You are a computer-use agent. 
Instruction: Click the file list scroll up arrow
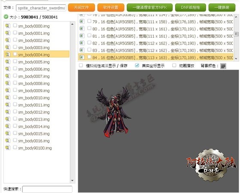(73, 24)
